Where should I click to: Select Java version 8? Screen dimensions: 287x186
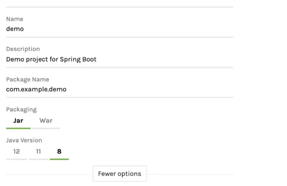[x=59, y=151]
